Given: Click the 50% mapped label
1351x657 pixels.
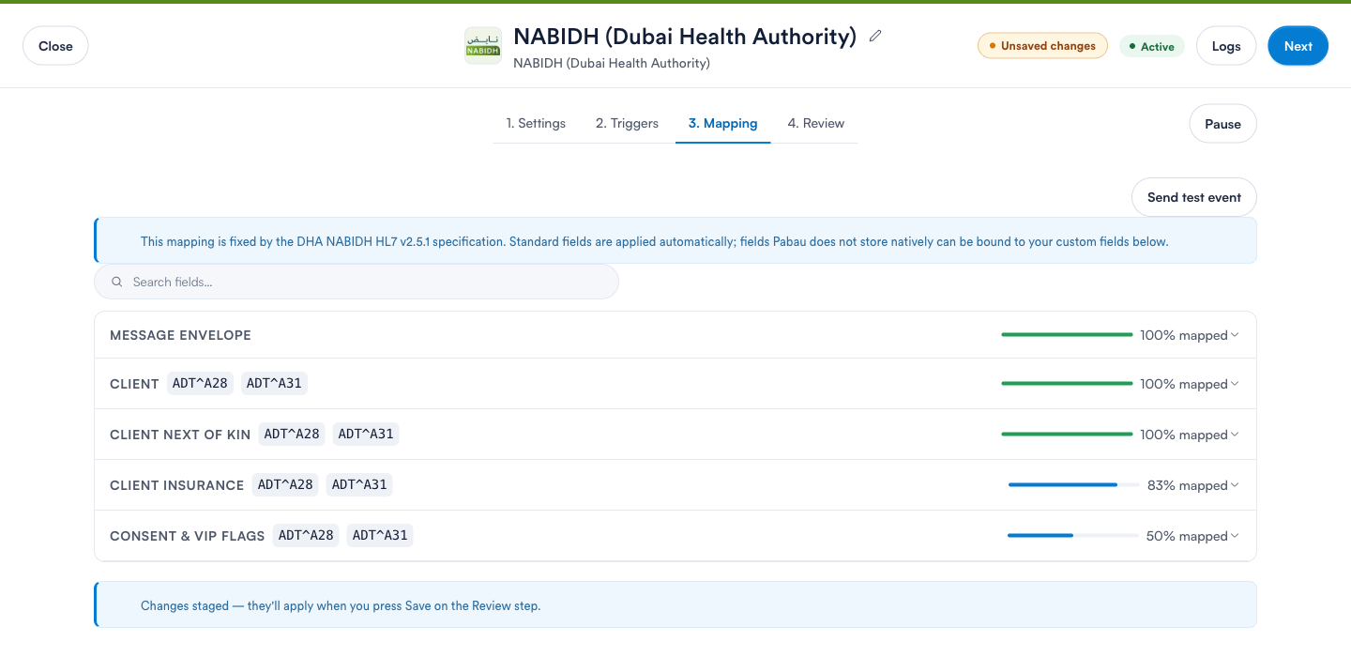Looking at the screenshot, I should point(1187,536).
